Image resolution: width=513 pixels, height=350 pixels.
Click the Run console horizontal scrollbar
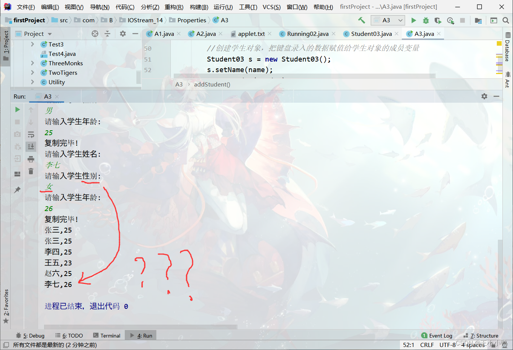tap(141, 327)
